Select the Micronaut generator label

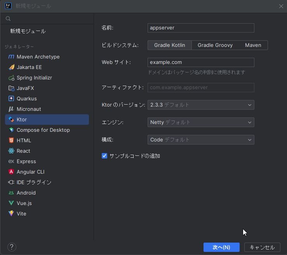point(29,109)
